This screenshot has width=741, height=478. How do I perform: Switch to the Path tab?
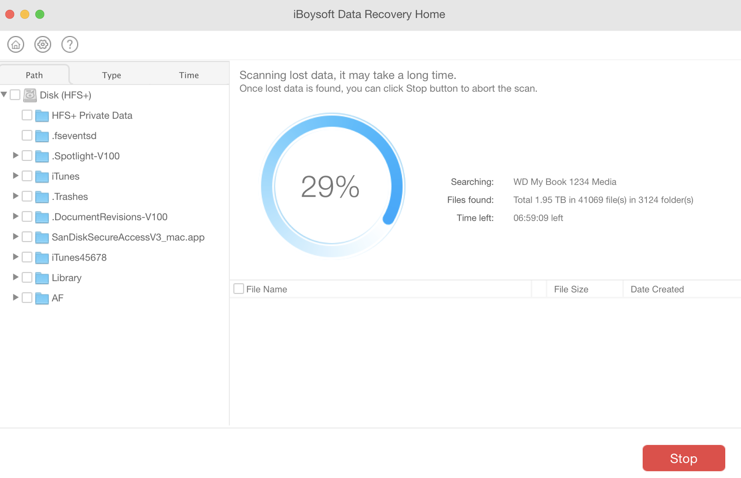(x=34, y=75)
